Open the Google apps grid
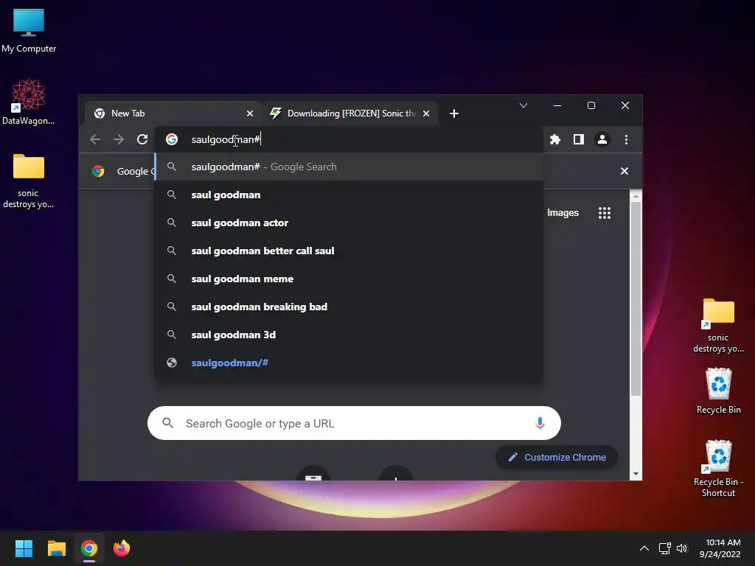The width and height of the screenshot is (755, 566). coord(605,213)
